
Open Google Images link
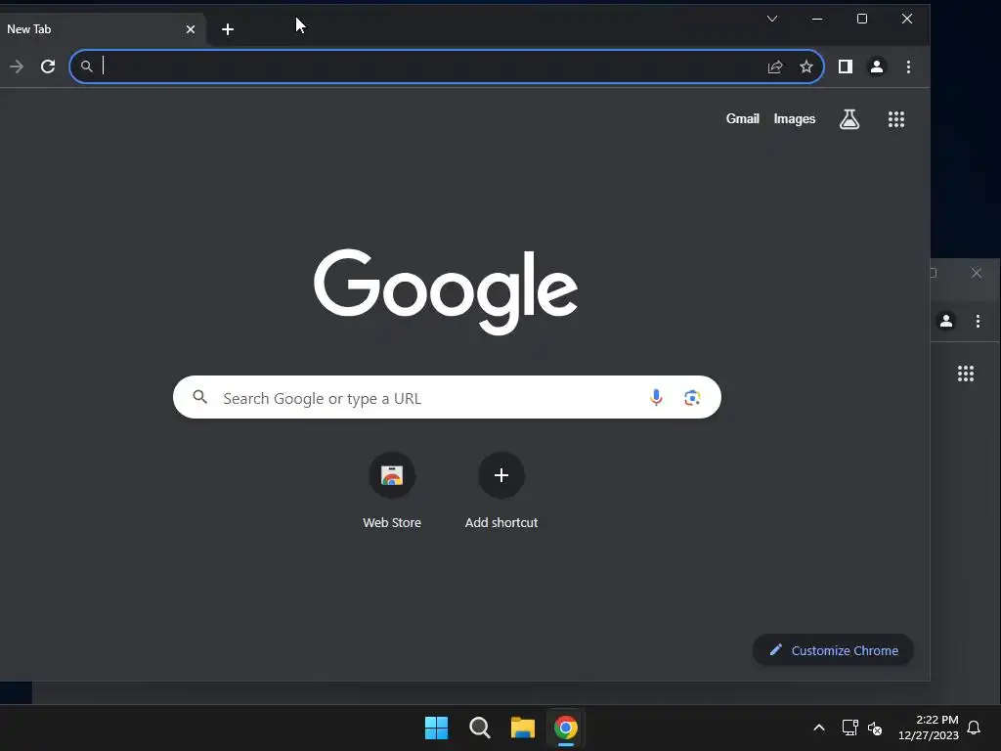tap(794, 118)
